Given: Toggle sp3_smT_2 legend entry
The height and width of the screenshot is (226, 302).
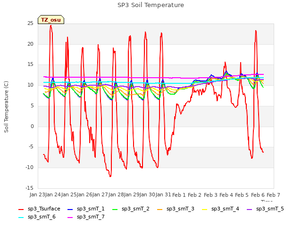Looking at the screenshot, I should [131, 209].
